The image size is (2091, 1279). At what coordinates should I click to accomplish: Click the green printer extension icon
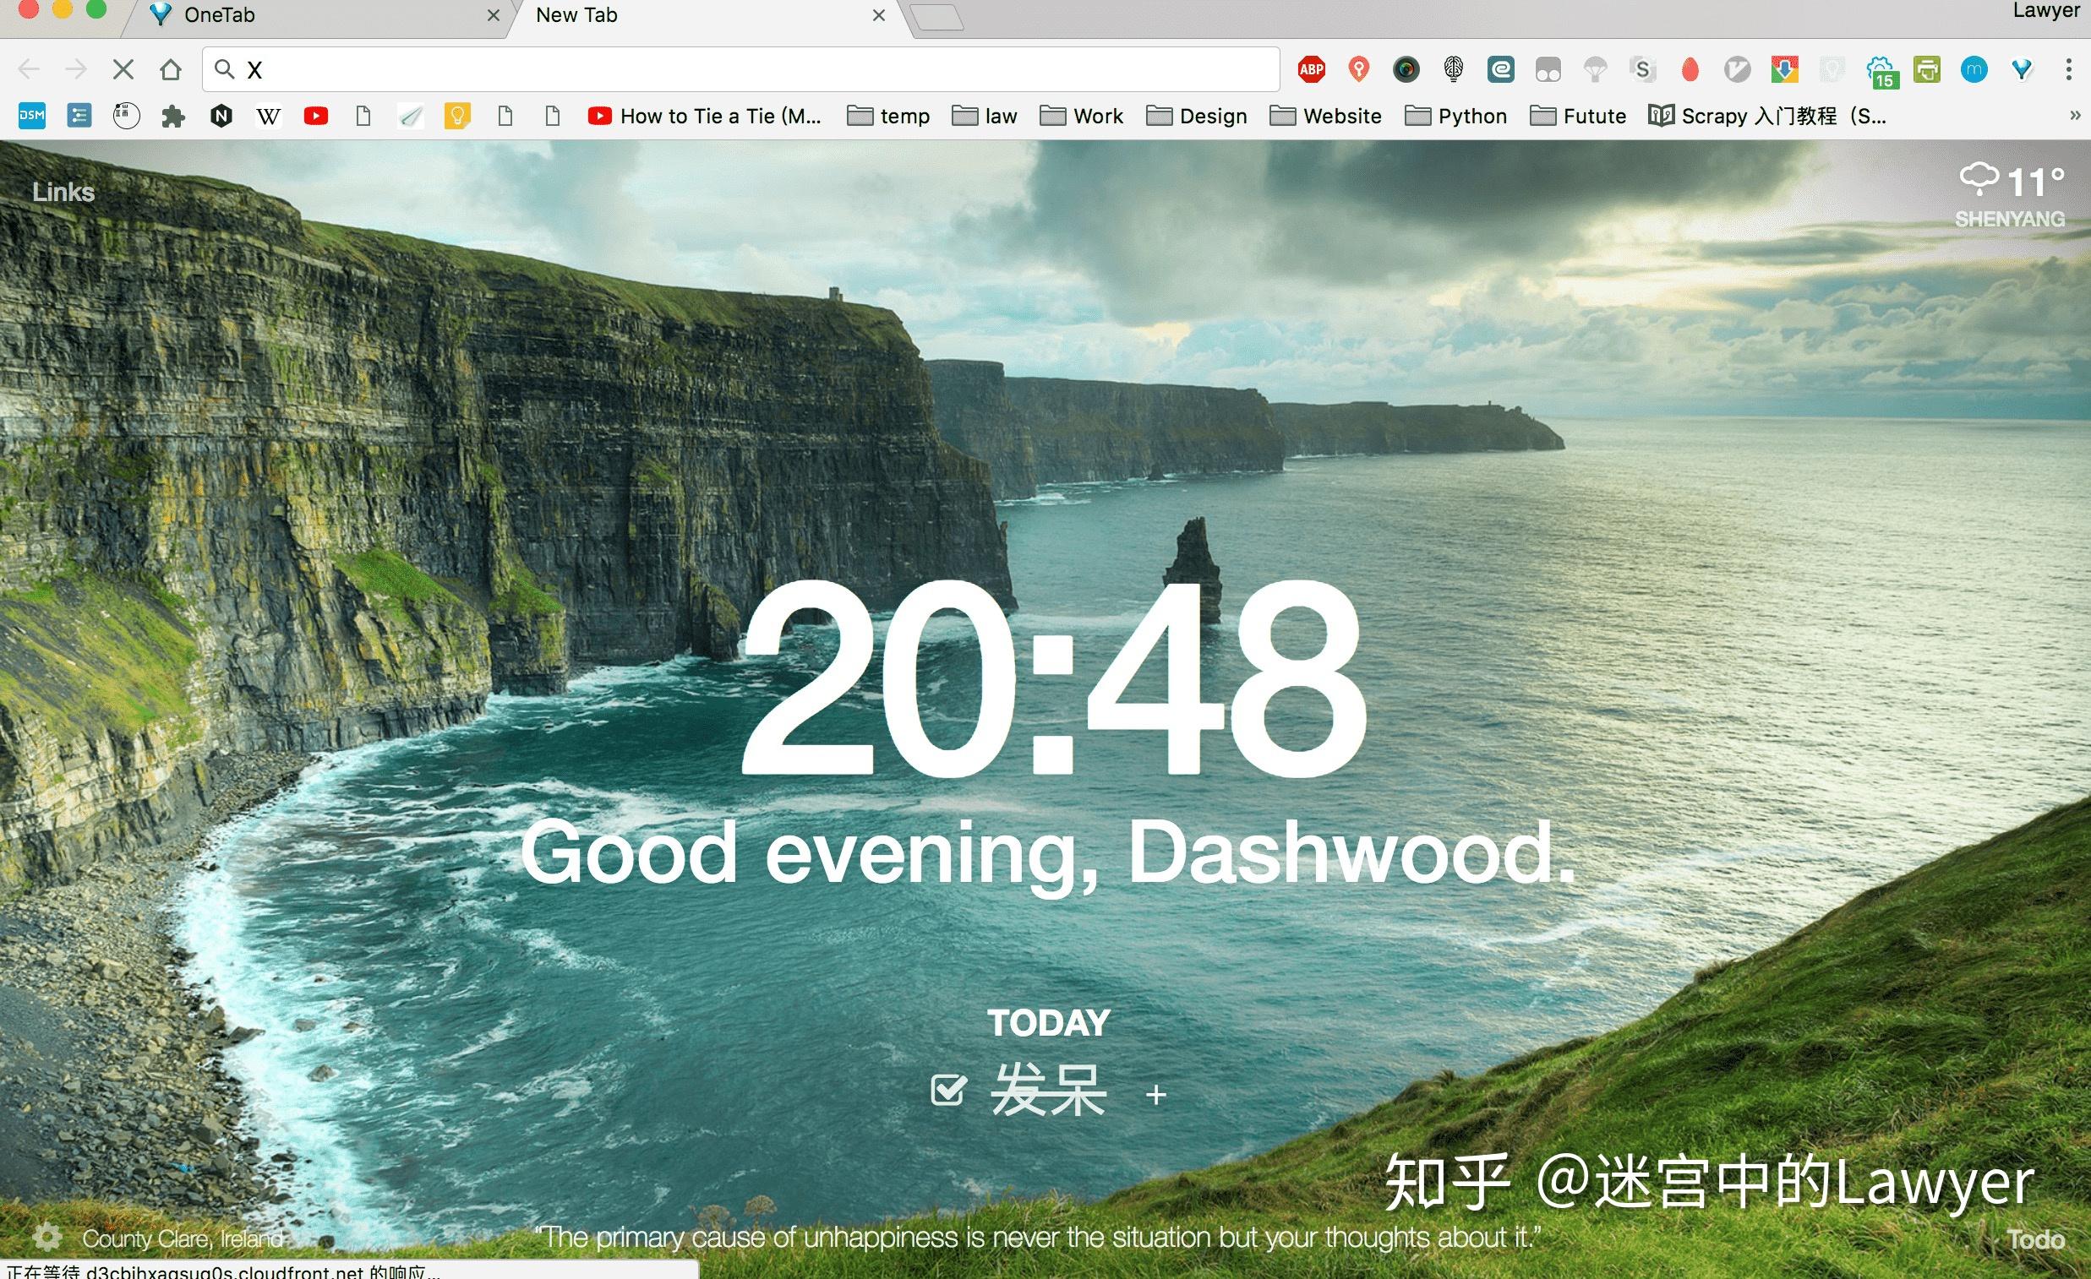click(x=1926, y=69)
